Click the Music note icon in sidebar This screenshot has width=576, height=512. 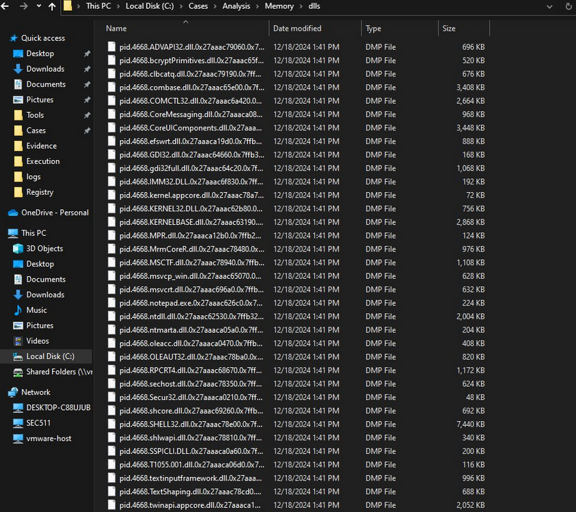point(18,310)
